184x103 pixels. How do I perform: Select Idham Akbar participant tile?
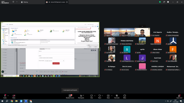(158, 49)
